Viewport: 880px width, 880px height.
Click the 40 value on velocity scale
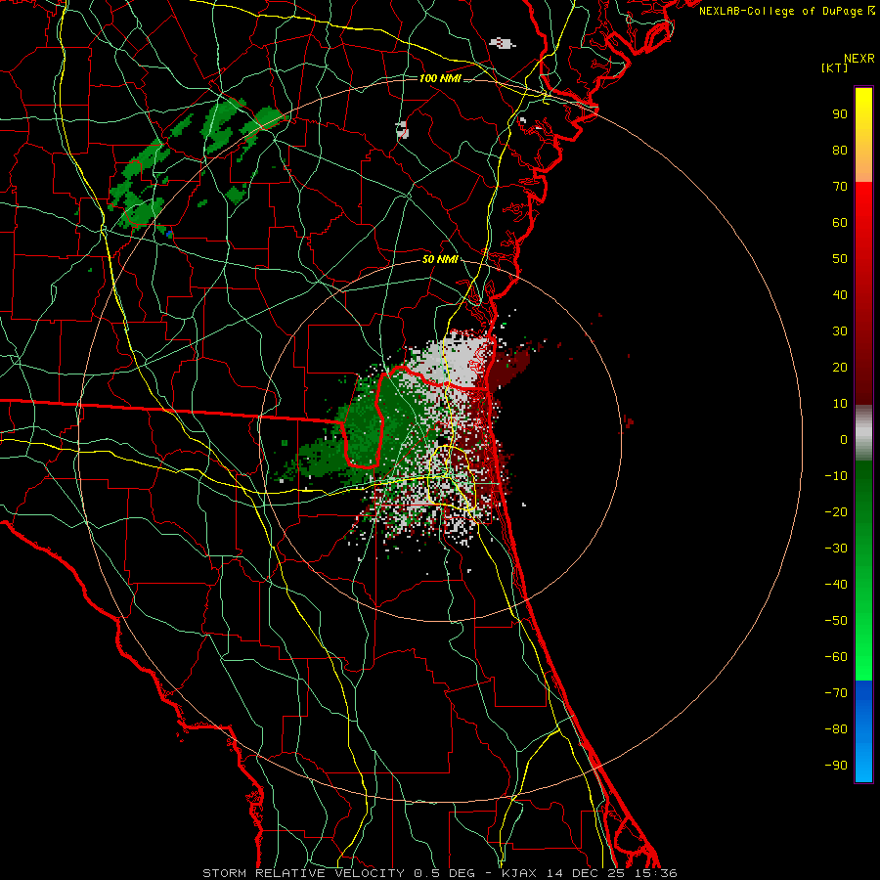click(x=840, y=295)
